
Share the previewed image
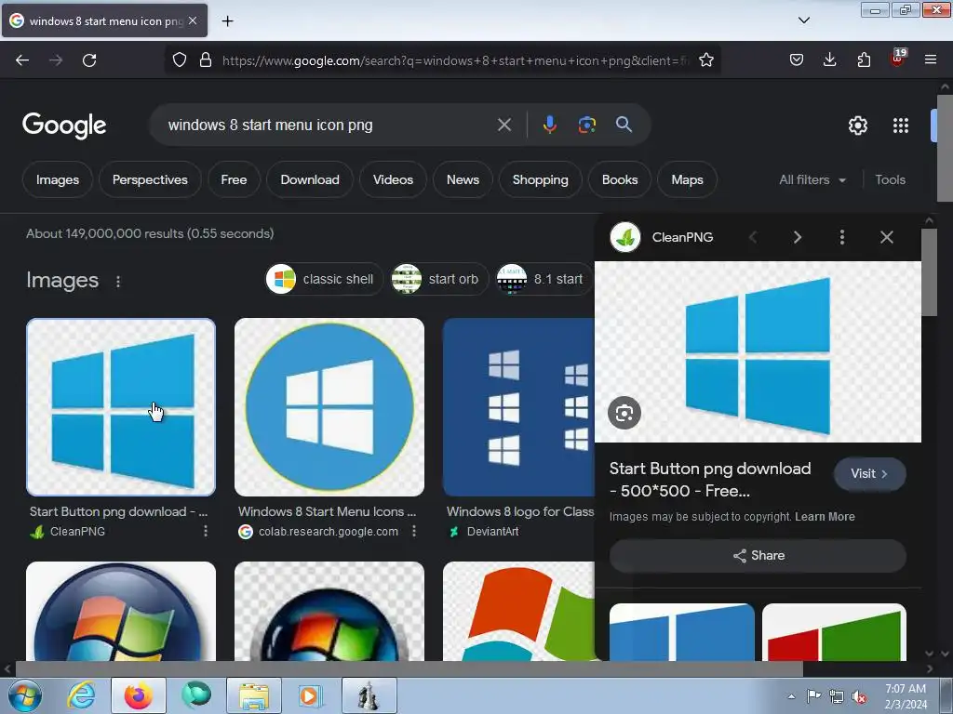[758, 556]
